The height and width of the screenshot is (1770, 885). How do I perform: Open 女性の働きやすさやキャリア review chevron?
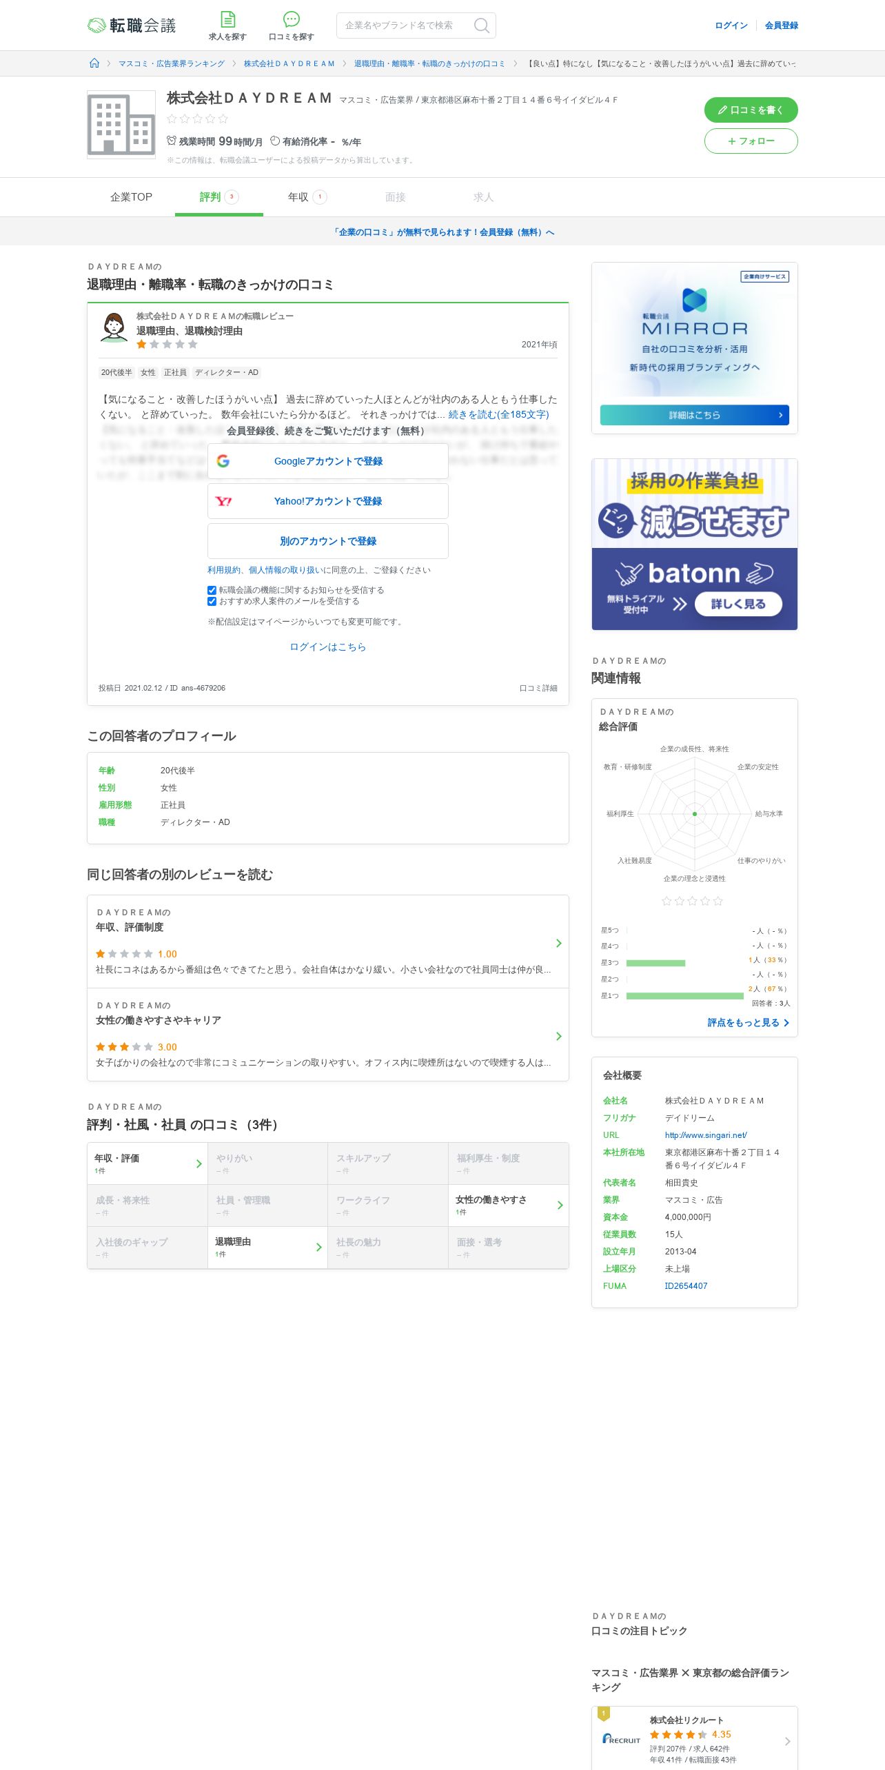coord(559,1036)
